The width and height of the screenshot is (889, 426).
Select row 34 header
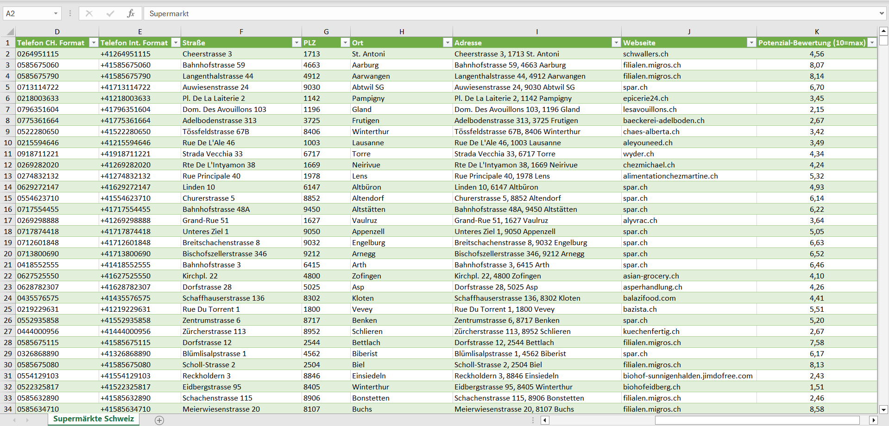pyautogui.click(x=8, y=409)
